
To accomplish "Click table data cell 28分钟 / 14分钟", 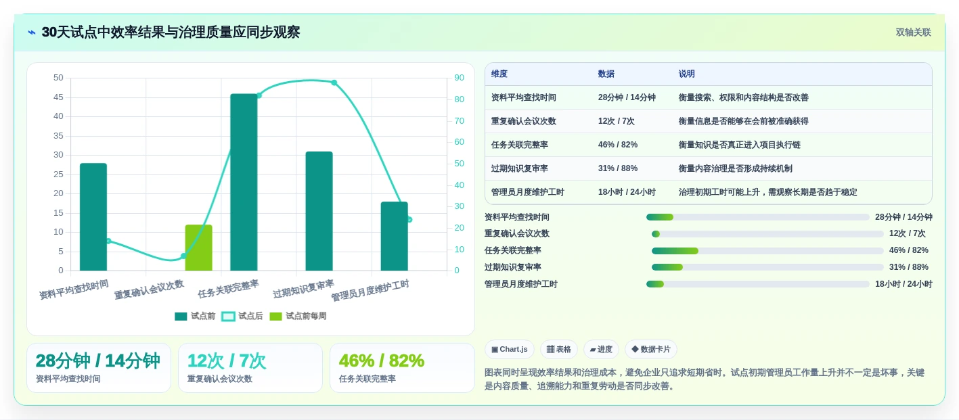I will 627,97.
